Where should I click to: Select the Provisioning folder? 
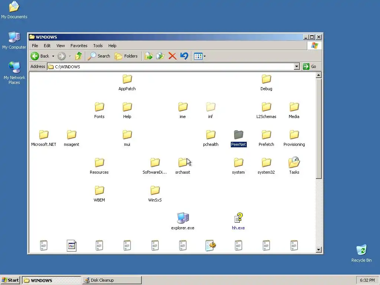pos(294,138)
